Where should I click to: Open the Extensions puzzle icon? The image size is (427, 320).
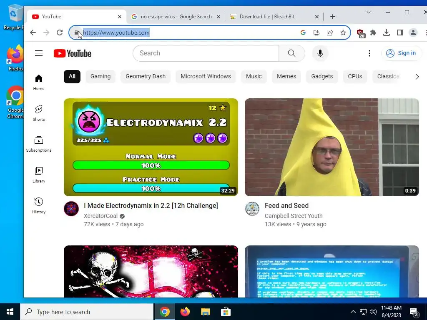tap(373, 32)
